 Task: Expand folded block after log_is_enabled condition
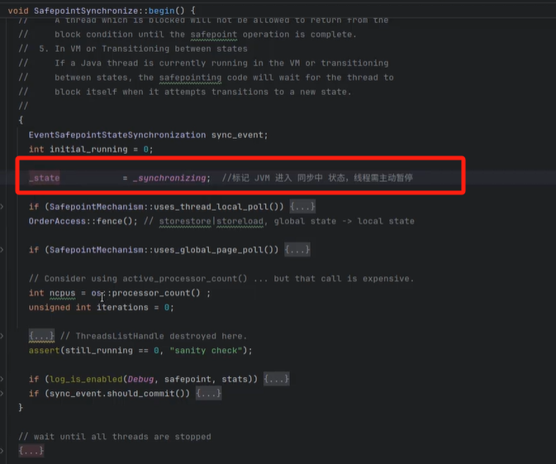click(x=276, y=379)
